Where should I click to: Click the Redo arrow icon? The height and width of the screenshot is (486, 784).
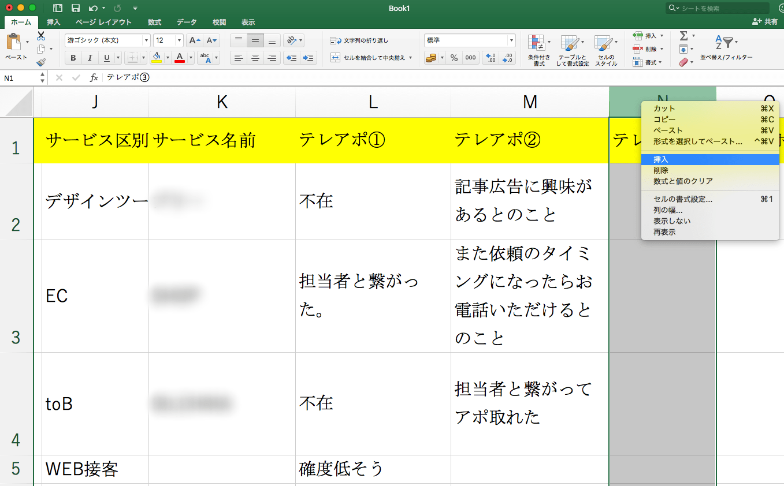click(x=117, y=8)
